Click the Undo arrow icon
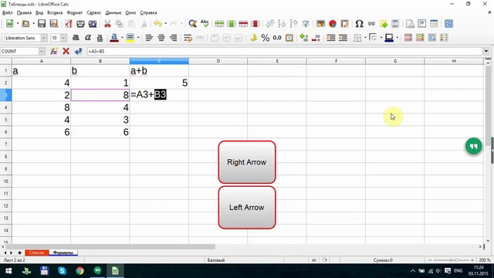The width and height of the screenshot is (494, 278). pos(157,24)
